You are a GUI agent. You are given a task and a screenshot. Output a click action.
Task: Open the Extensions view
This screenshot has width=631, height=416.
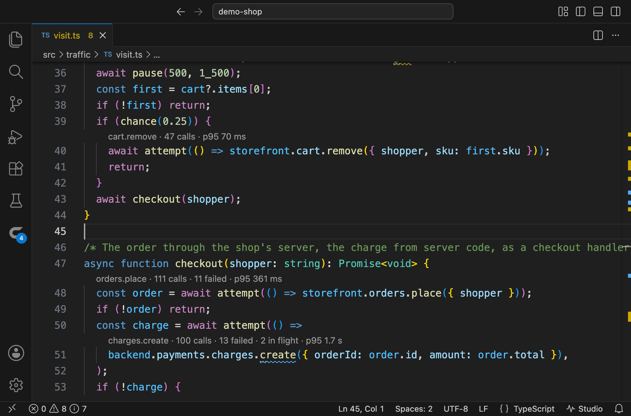coord(16,168)
